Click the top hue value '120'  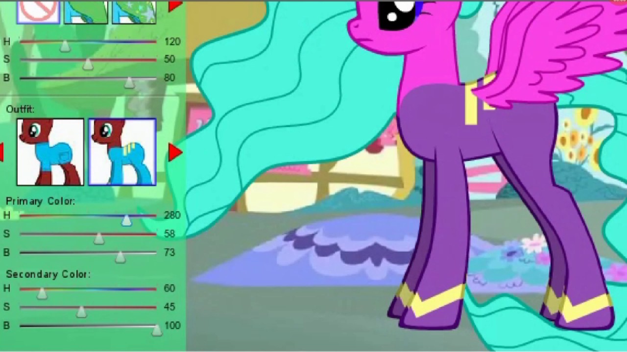pyautogui.click(x=172, y=42)
